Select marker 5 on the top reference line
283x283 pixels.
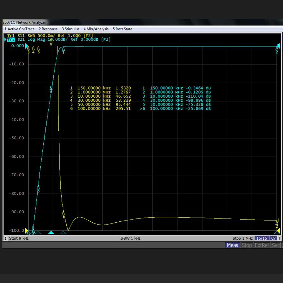(x=38, y=50)
